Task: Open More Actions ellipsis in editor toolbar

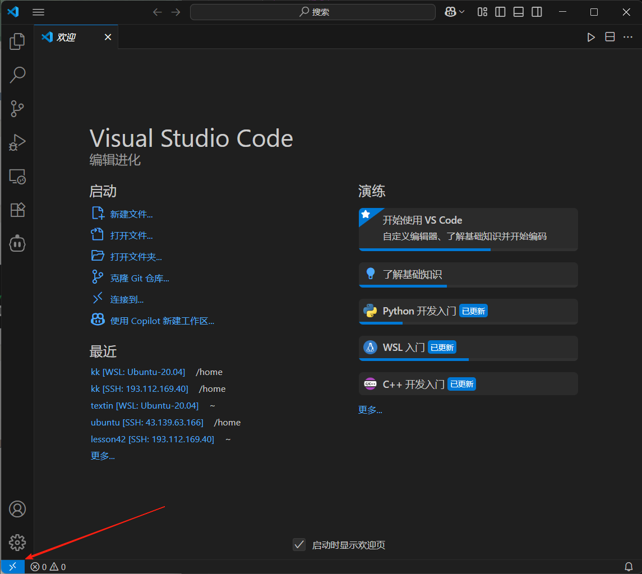Action: [628, 37]
